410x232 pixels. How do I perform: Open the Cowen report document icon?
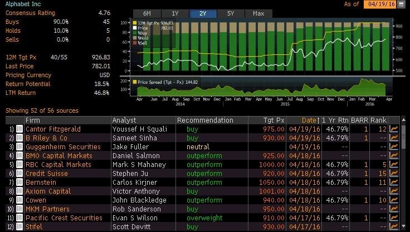click(19, 200)
